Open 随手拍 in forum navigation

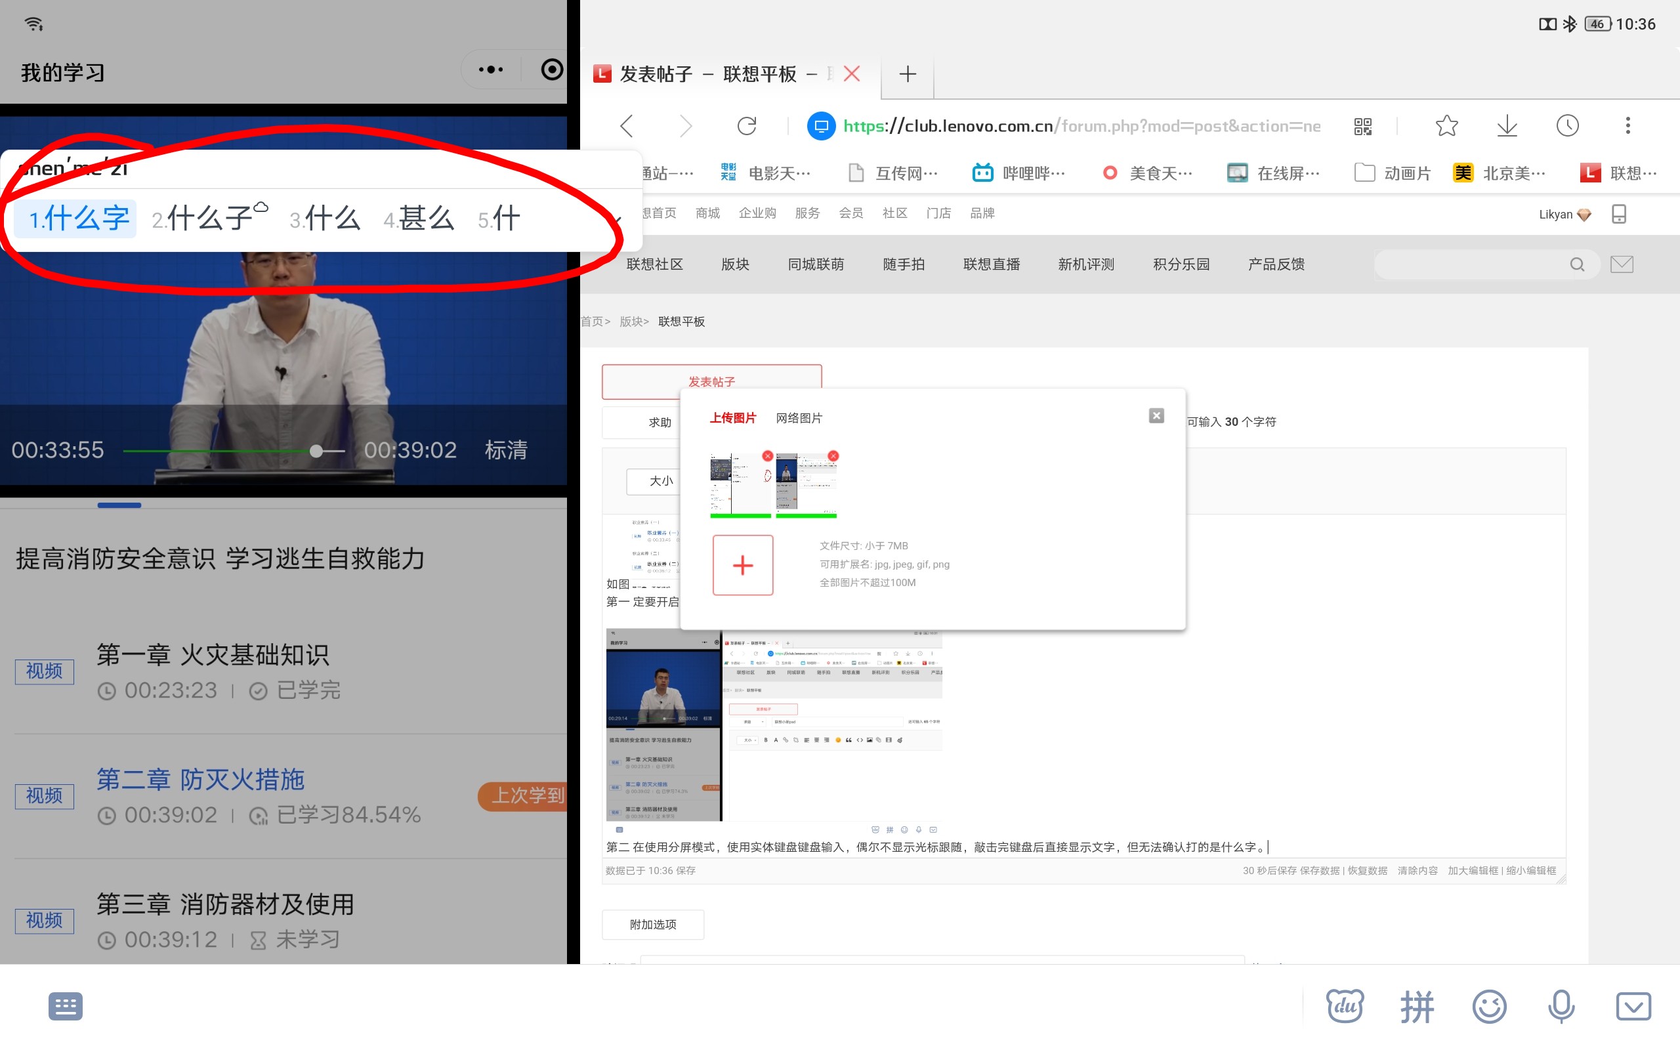(x=904, y=264)
